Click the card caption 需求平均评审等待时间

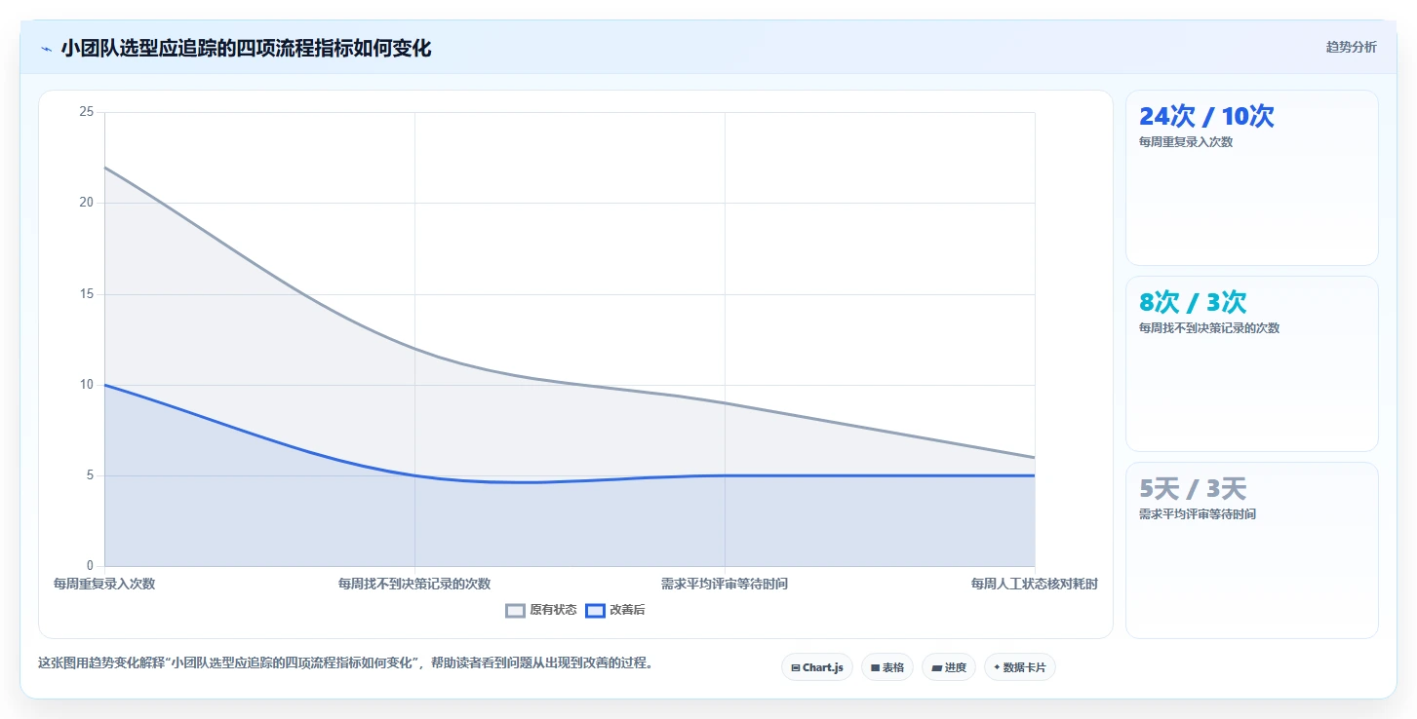point(1198,513)
